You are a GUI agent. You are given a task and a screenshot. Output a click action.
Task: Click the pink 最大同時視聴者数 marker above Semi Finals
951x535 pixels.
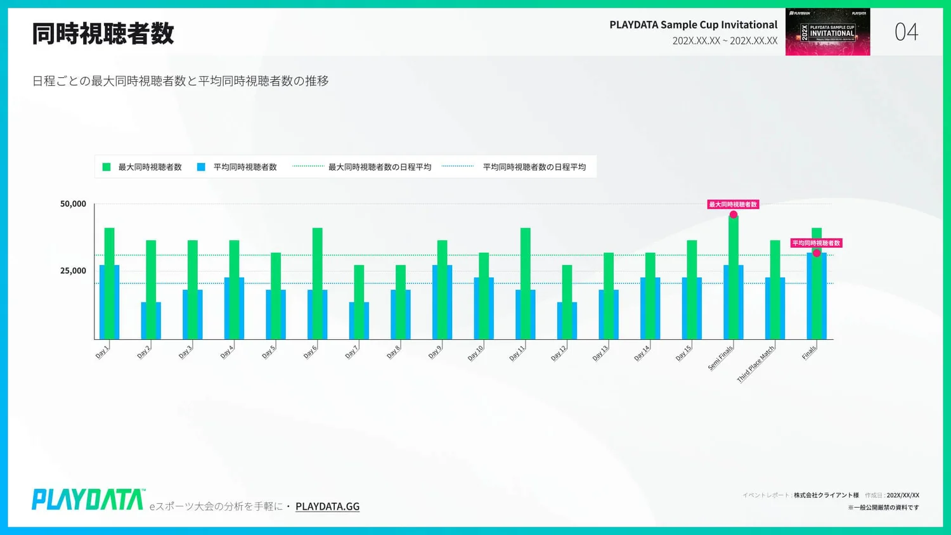tap(734, 216)
